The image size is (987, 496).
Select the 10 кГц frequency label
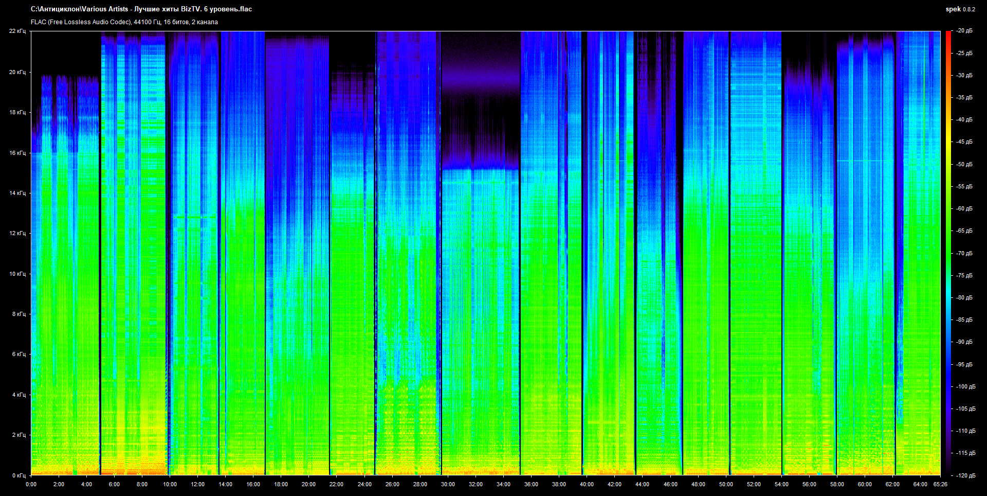point(17,274)
